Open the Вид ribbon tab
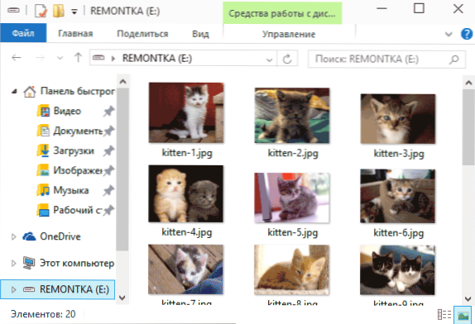475x324 pixels. coord(200,34)
